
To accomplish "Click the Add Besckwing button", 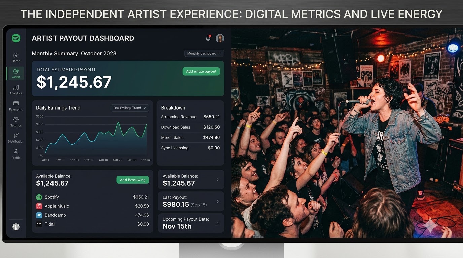I will pyautogui.click(x=133, y=180).
